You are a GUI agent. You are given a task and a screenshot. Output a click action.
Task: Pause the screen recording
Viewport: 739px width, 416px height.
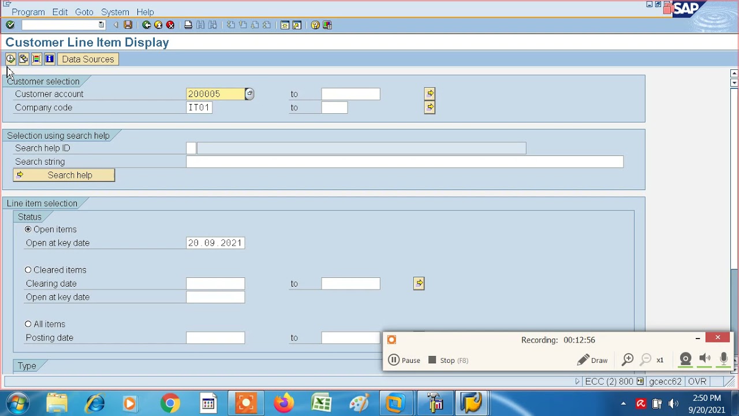click(404, 360)
